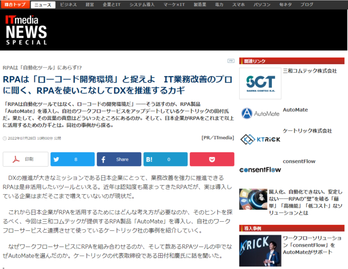Open the ブログ menu item
This screenshot has width=348, height=269.
307,4
